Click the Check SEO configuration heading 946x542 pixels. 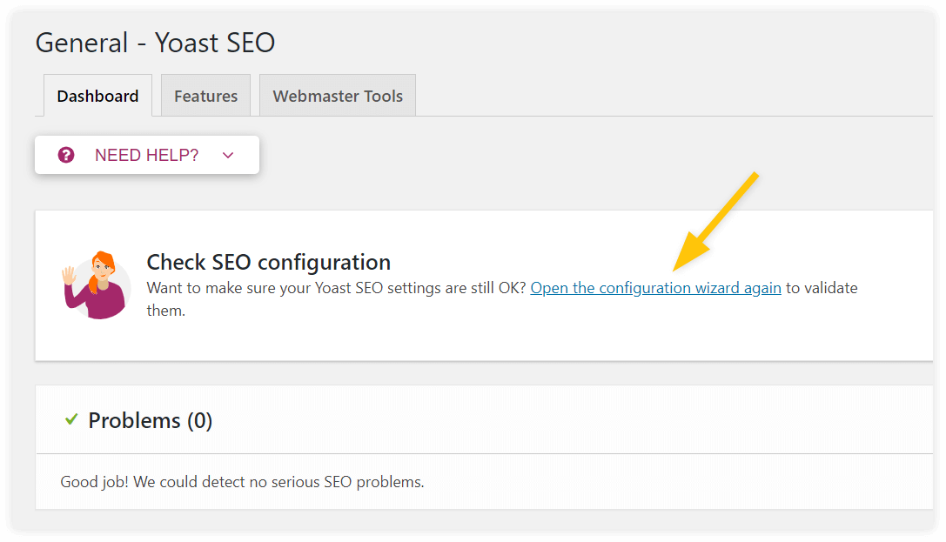click(x=267, y=262)
